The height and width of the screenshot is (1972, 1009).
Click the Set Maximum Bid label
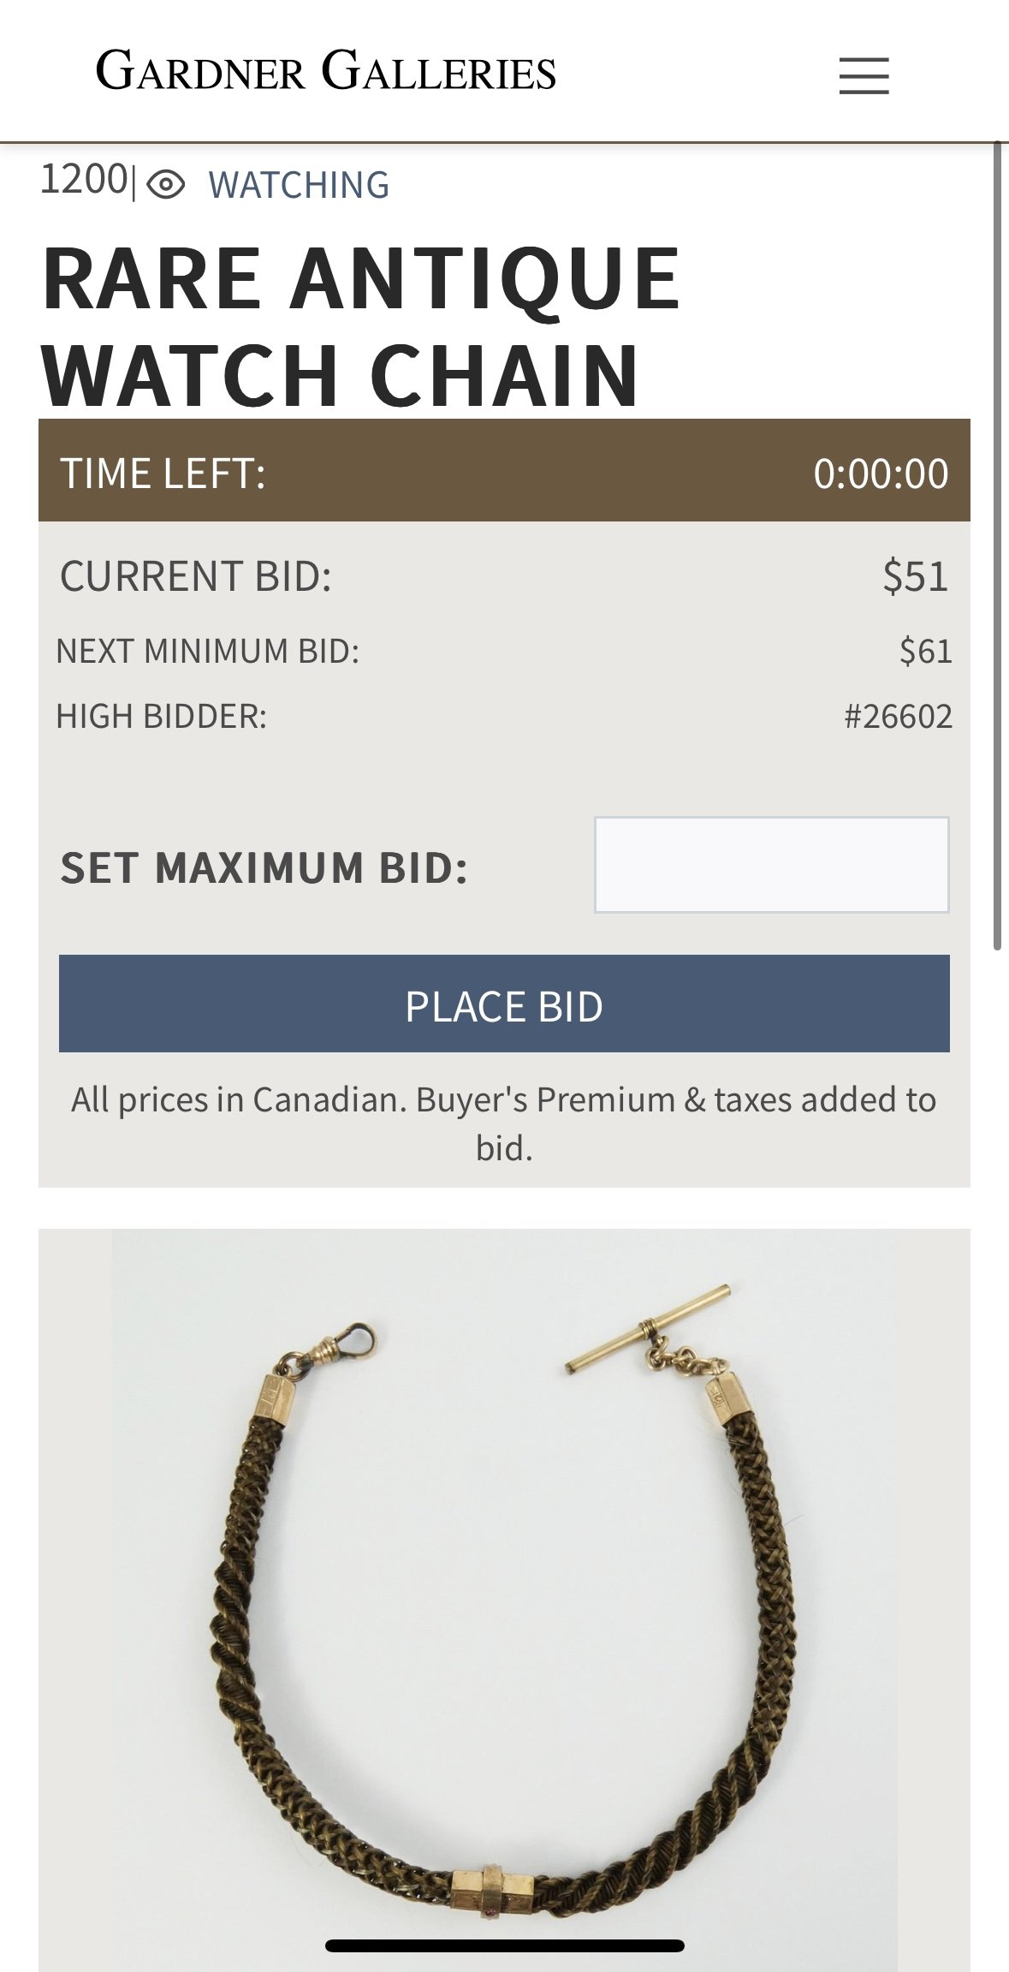point(264,867)
